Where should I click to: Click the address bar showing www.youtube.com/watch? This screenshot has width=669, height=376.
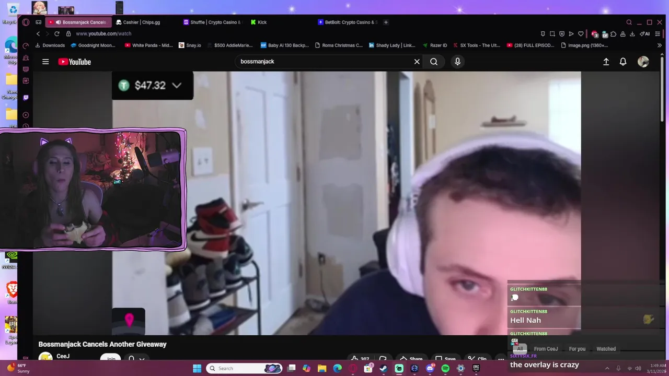tap(103, 33)
